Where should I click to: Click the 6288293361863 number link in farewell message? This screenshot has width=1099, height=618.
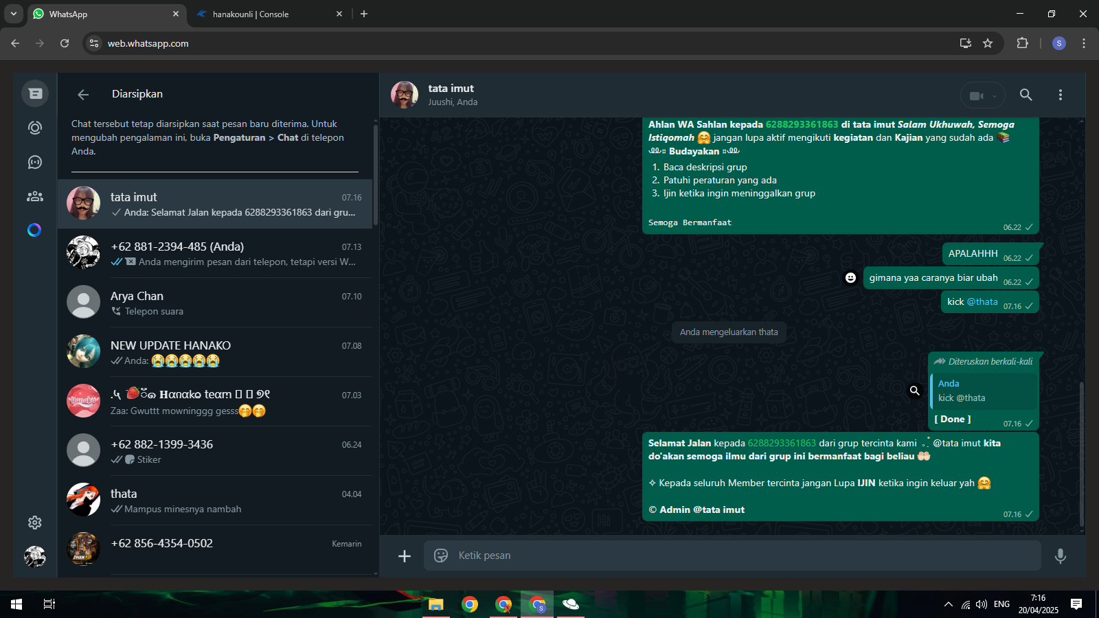coord(782,443)
